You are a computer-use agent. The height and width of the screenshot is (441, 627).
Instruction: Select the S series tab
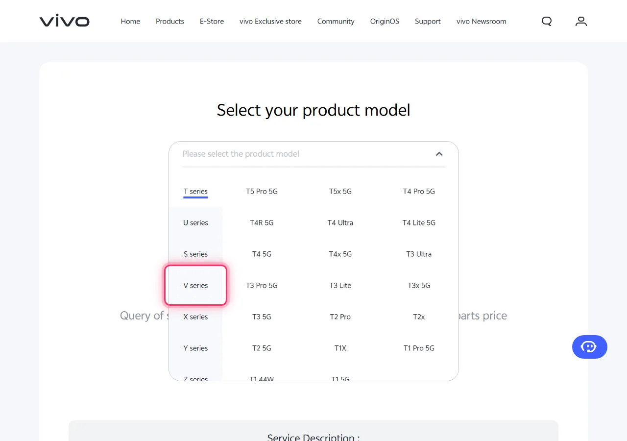(x=195, y=254)
